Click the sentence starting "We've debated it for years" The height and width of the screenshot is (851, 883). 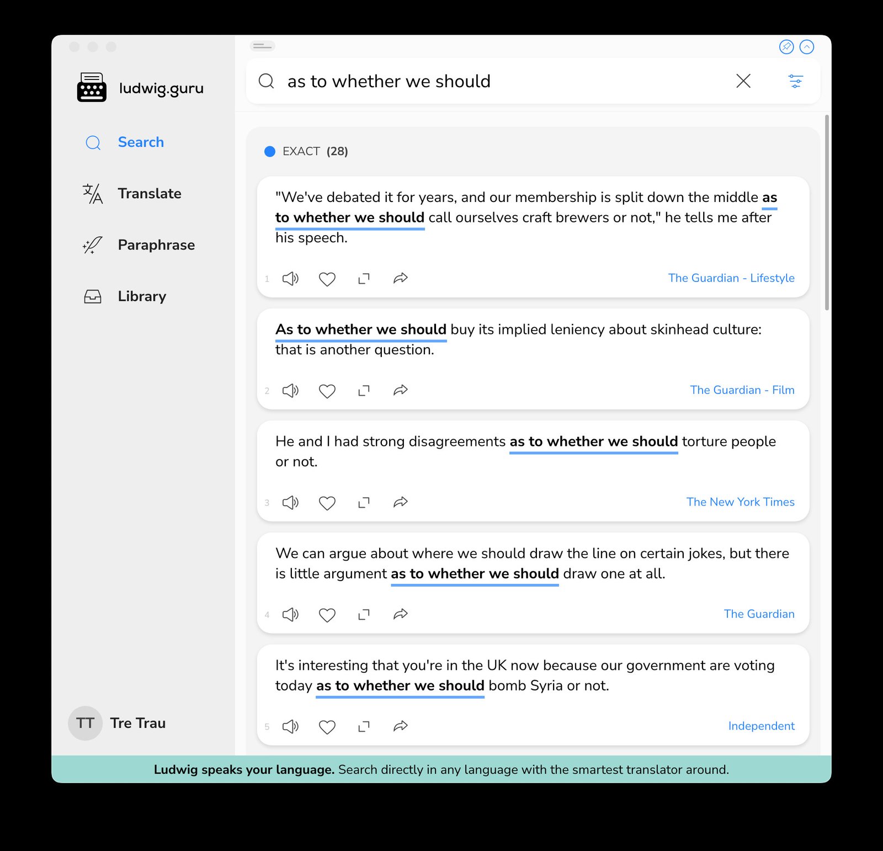click(x=526, y=218)
